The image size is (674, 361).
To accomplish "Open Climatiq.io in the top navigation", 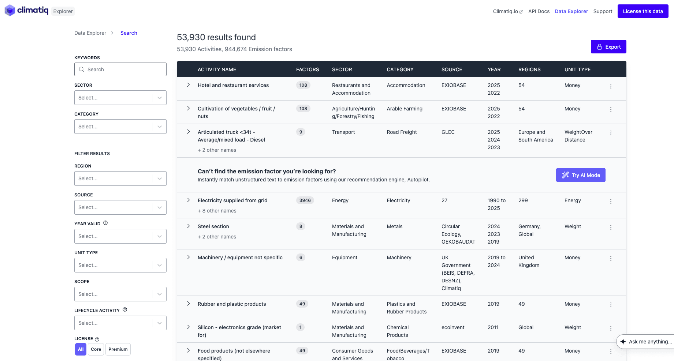I will click(508, 11).
